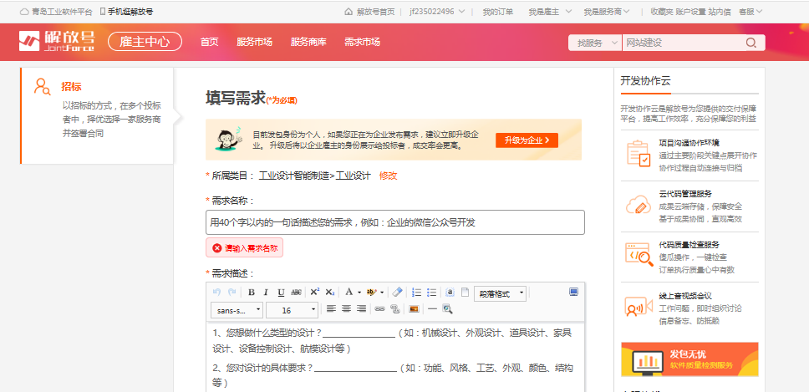Image resolution: width=809 pixels, height=392 pixels.
Task: Click the 升级为企业 button
Action: tap(526, 140)
